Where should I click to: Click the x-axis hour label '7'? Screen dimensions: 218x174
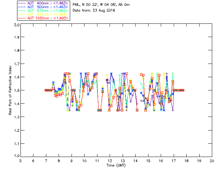coord(46,161)
